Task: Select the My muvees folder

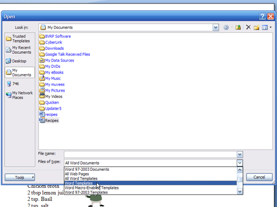Action: 52,84
